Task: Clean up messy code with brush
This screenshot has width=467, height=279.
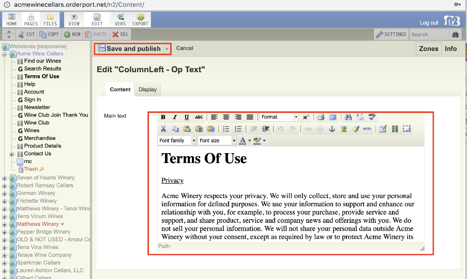Action: (356, 128)
